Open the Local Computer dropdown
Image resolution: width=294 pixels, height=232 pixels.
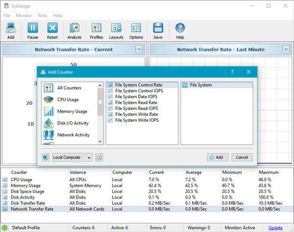pos(72,157)
